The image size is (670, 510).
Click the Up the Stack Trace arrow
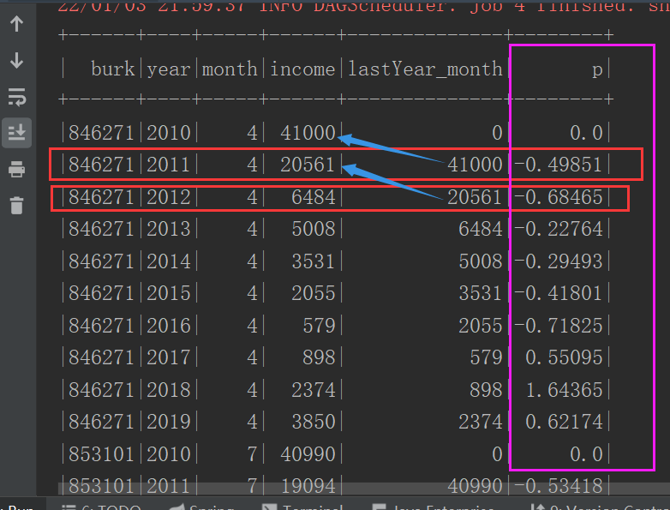point(16,24)
